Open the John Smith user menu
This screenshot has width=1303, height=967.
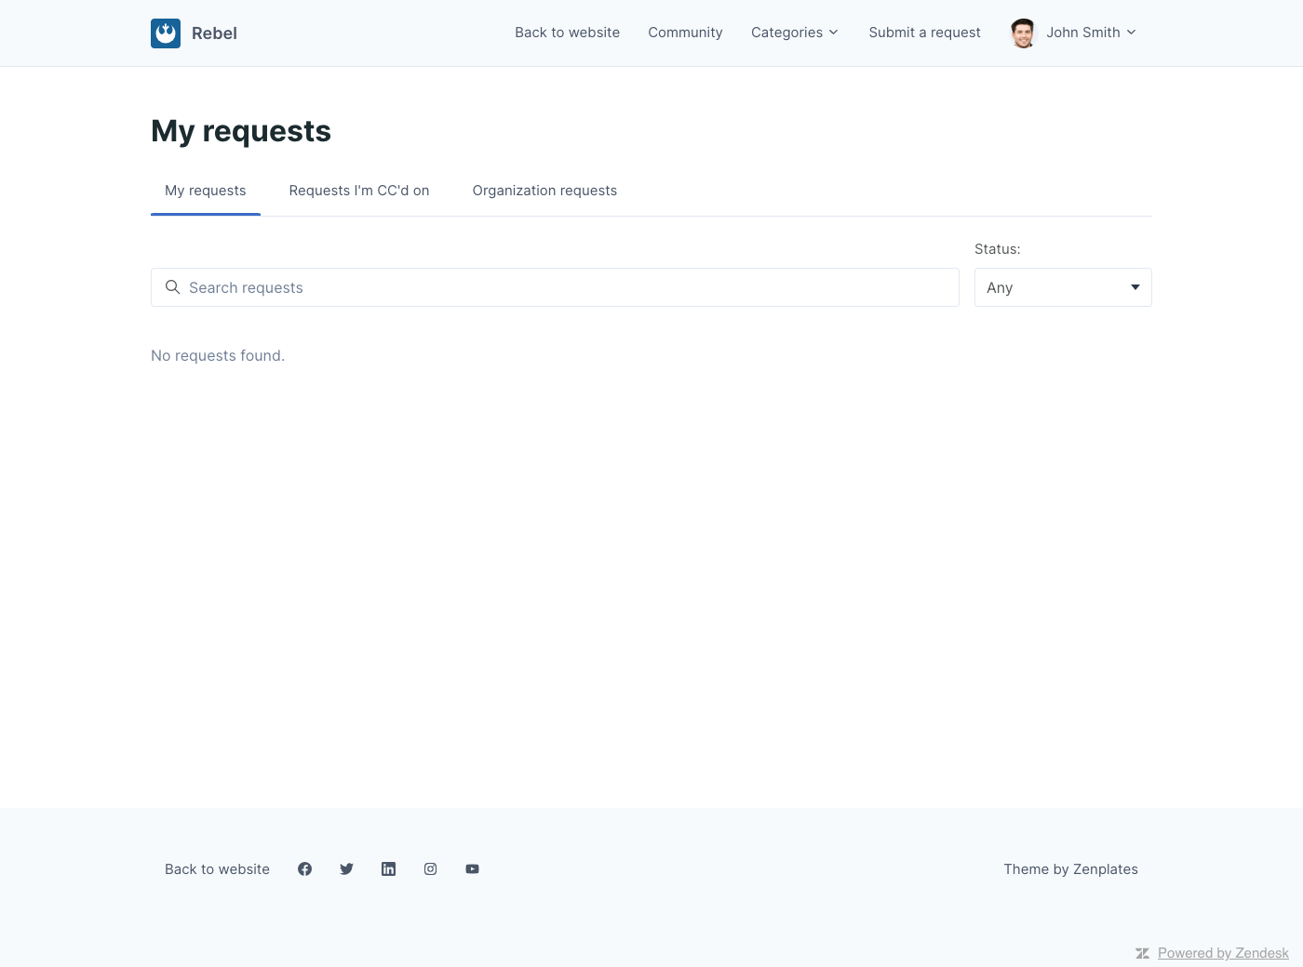tap(1091, 33)
